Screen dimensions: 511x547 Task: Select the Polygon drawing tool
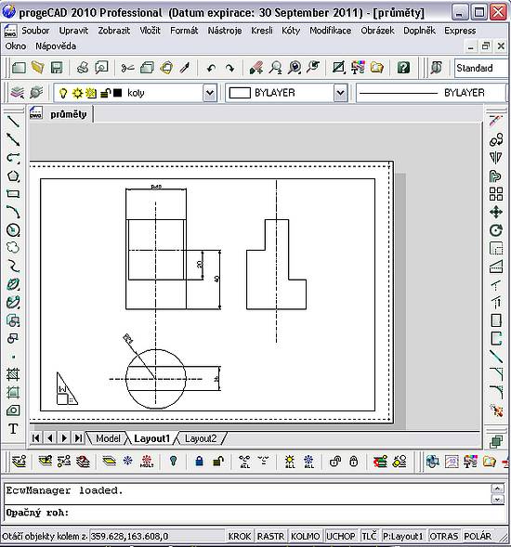[x=13, y=176]
